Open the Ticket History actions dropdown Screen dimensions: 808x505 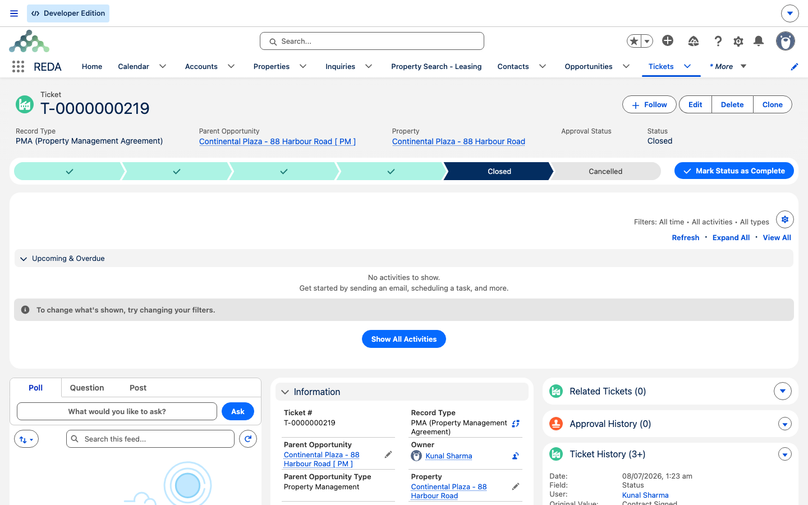coord(785,454)
